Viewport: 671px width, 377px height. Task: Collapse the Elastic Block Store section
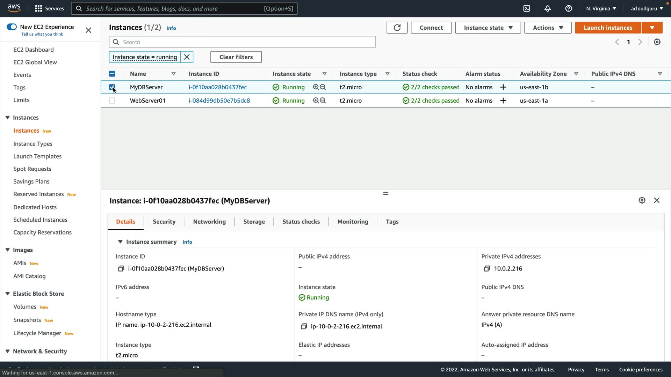tap(7, 294)
